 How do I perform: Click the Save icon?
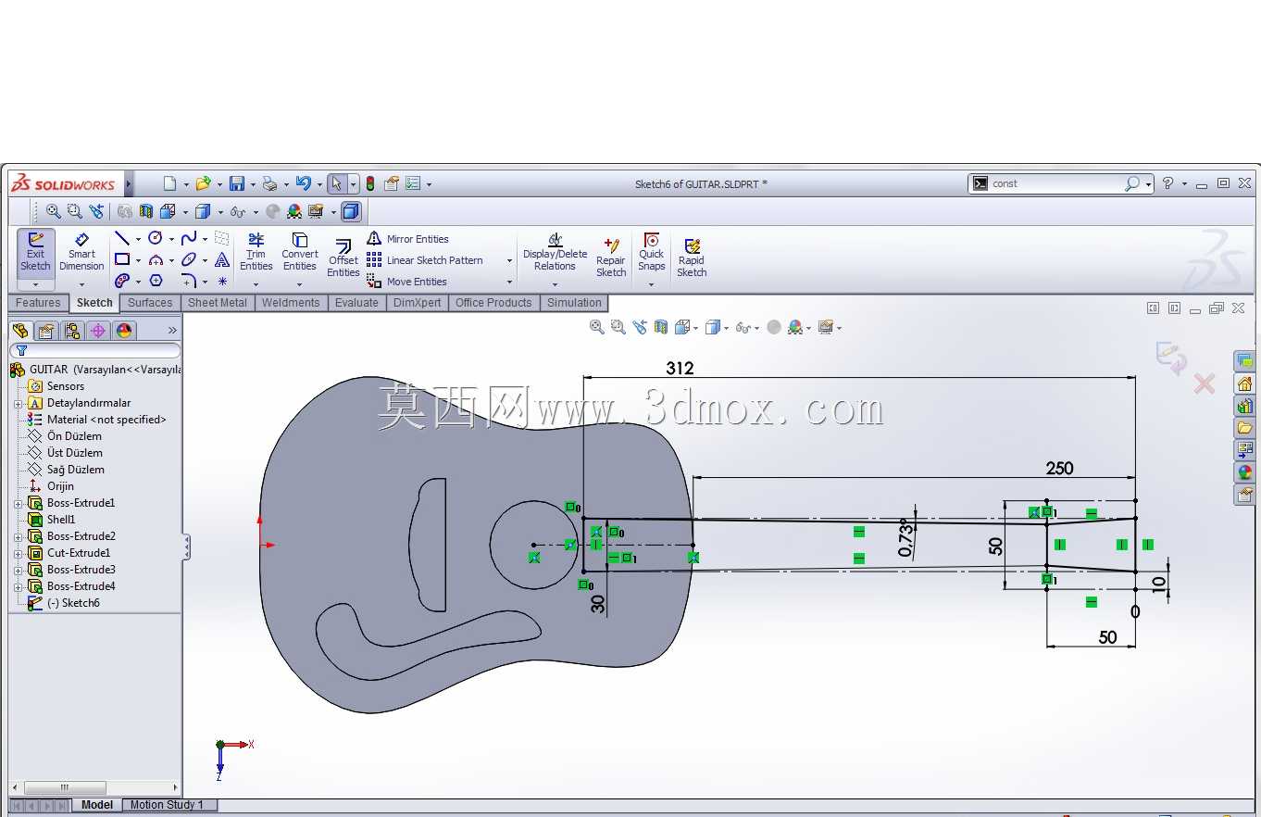pyautogui.click(x=237, y=183)
